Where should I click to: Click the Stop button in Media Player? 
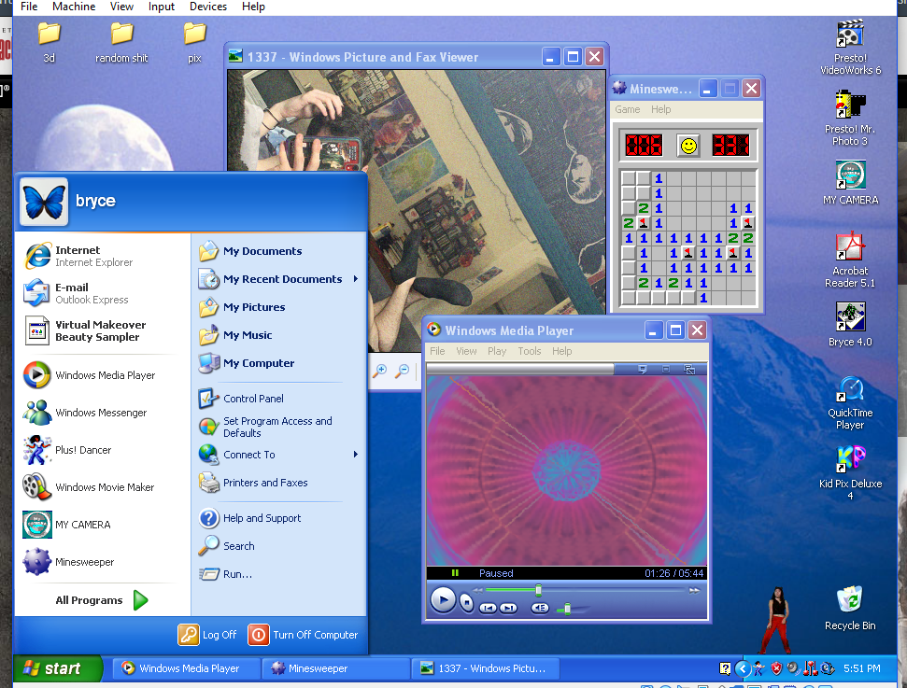tap(467, 602)
